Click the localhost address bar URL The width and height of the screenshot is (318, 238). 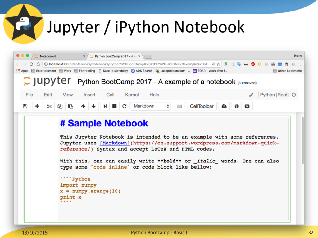tap(129, 64)
